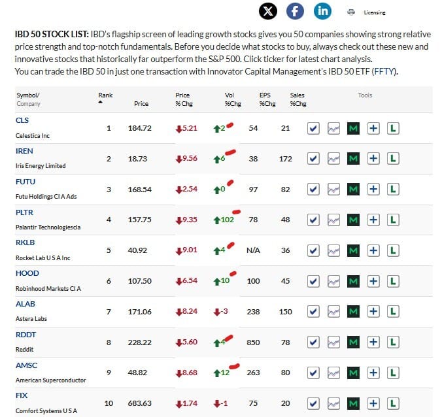The image size is (442, 417).
Task: Open Leaderboard L icon for PLTR
Action: coord(393,220)
